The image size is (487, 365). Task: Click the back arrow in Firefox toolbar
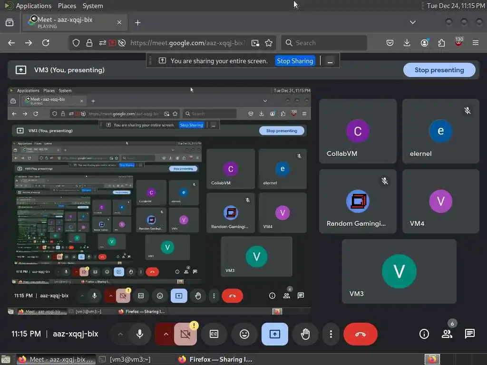point(11,43)
